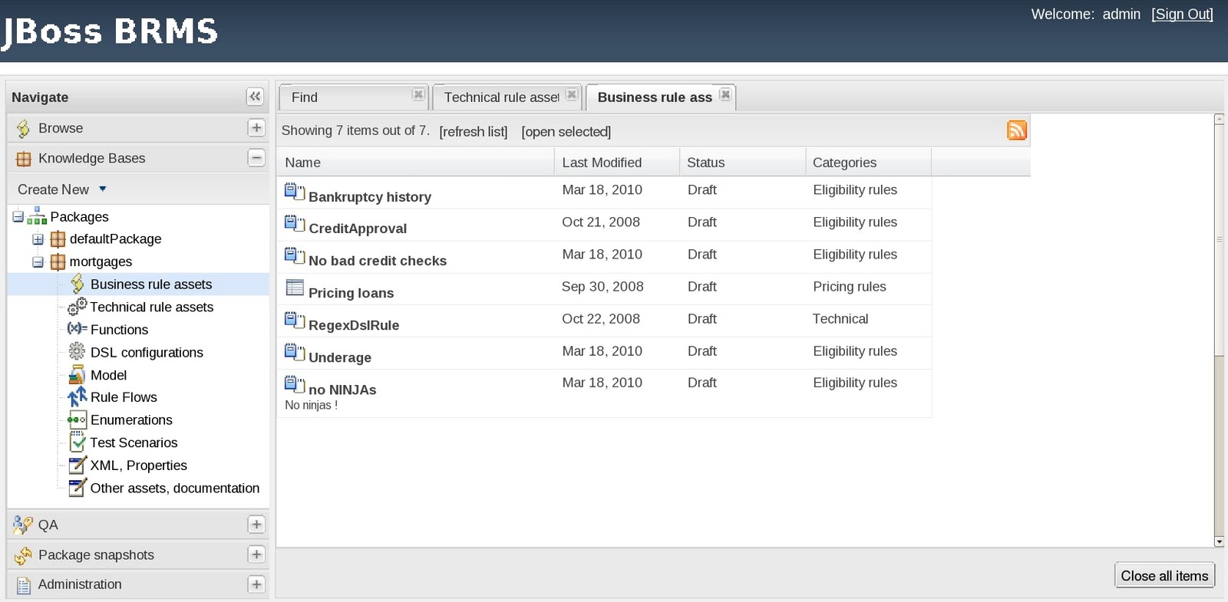Click the Administration section icon

point(24,585)
